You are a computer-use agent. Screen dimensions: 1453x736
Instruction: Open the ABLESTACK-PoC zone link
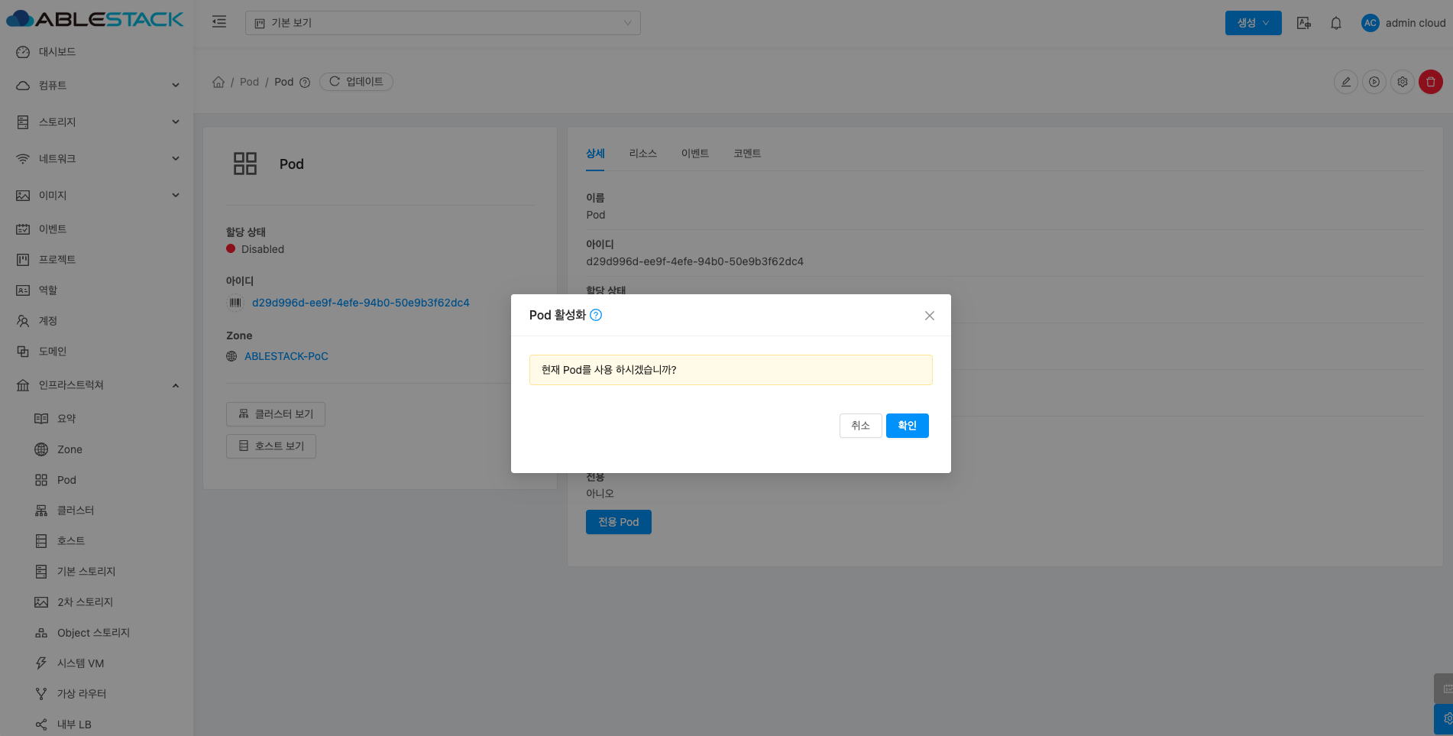coord(286,356)
